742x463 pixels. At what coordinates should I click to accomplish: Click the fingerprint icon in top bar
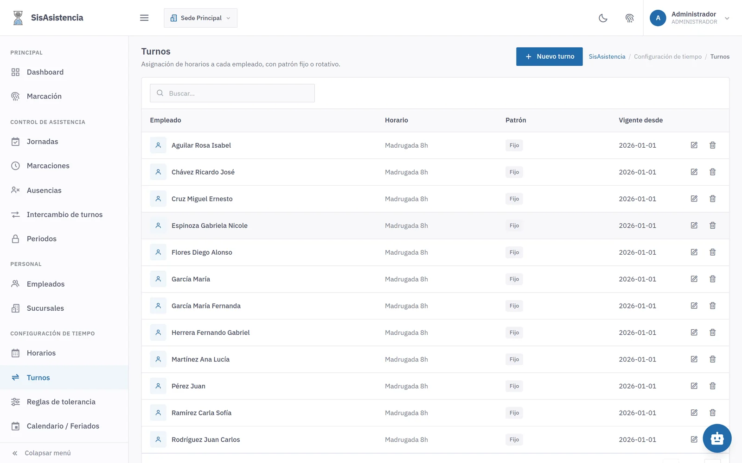click(629, 18)
